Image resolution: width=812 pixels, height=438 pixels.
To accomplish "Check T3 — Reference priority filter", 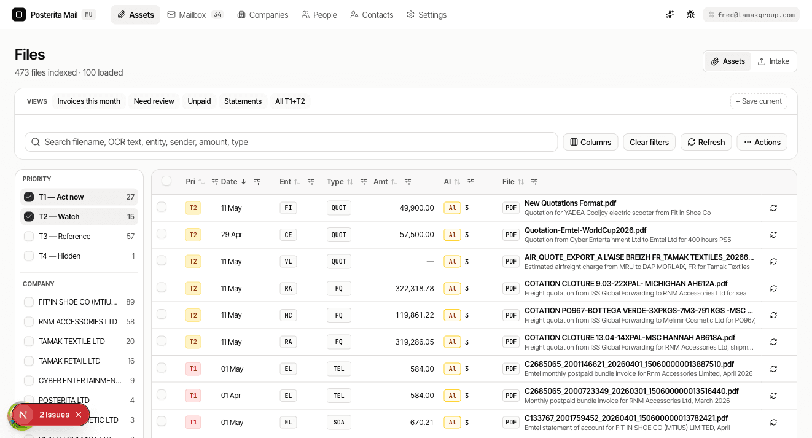I will [29, 237].
